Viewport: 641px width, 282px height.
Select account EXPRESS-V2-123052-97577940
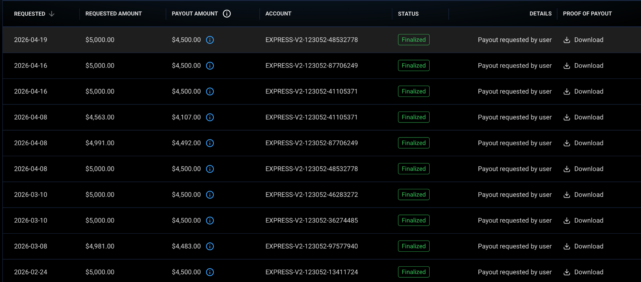tap(311, 246)
